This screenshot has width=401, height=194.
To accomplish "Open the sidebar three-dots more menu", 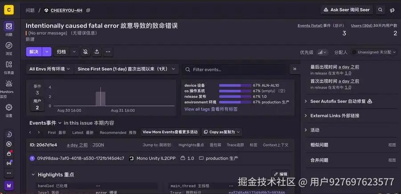I will point(9,173).
